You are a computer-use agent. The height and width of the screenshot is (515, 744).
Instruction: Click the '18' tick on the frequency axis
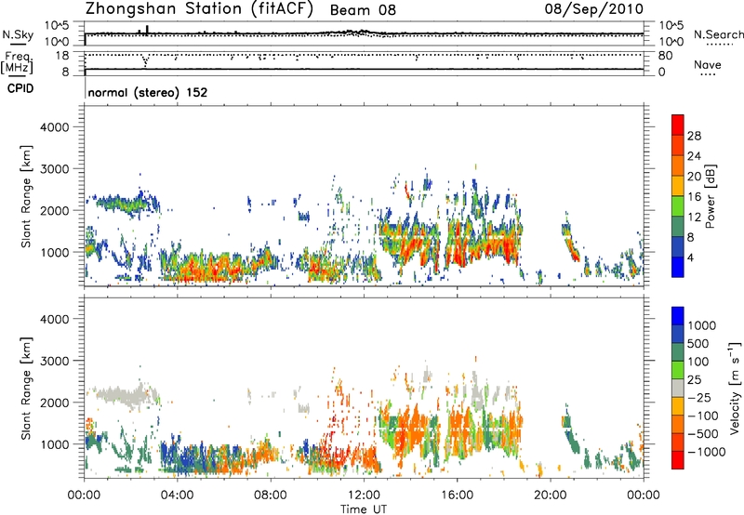click(x=62, y=56)
